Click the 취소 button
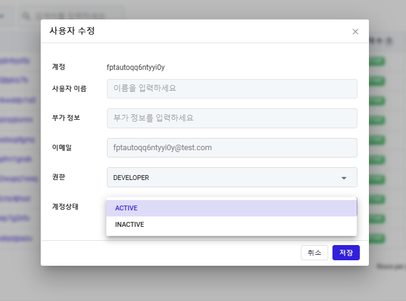This screenshot has width=406, height=301. (314, 252)
